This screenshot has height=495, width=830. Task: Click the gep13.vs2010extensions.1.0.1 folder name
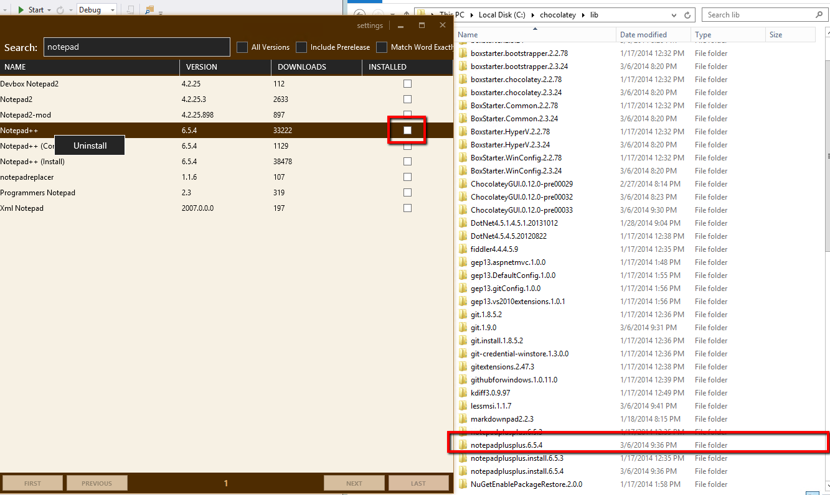(518, 302)
